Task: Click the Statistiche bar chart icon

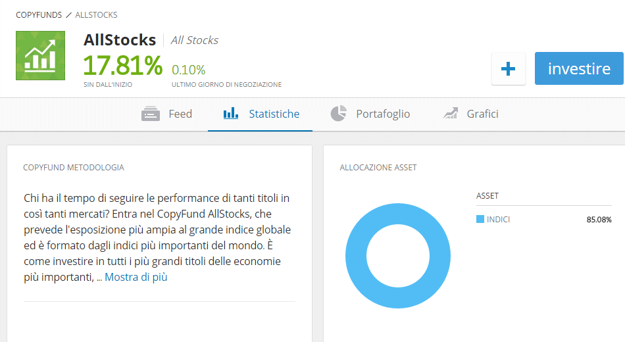Action: [231, 113]
